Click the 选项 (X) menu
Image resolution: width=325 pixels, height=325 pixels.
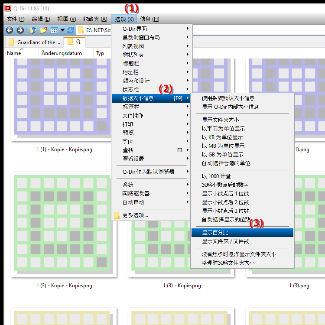pos(124,19)
